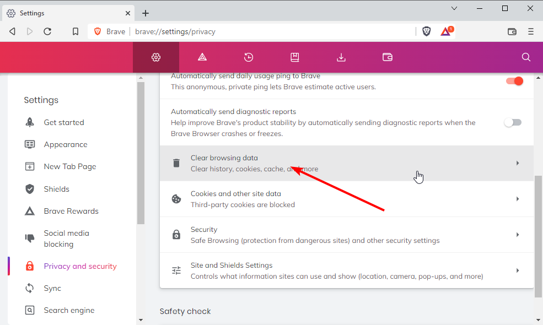The height and width of the screenshot is (325, 543).
Task: Open Downloads from the pink toolbar arrow icon
Action: [x=341, y=57]
